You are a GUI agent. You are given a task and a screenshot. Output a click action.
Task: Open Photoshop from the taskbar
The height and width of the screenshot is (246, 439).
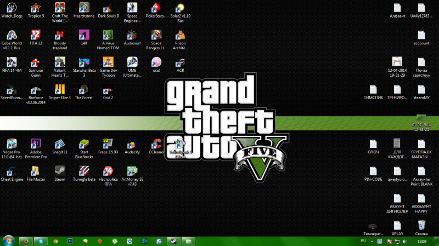(70, 241)
